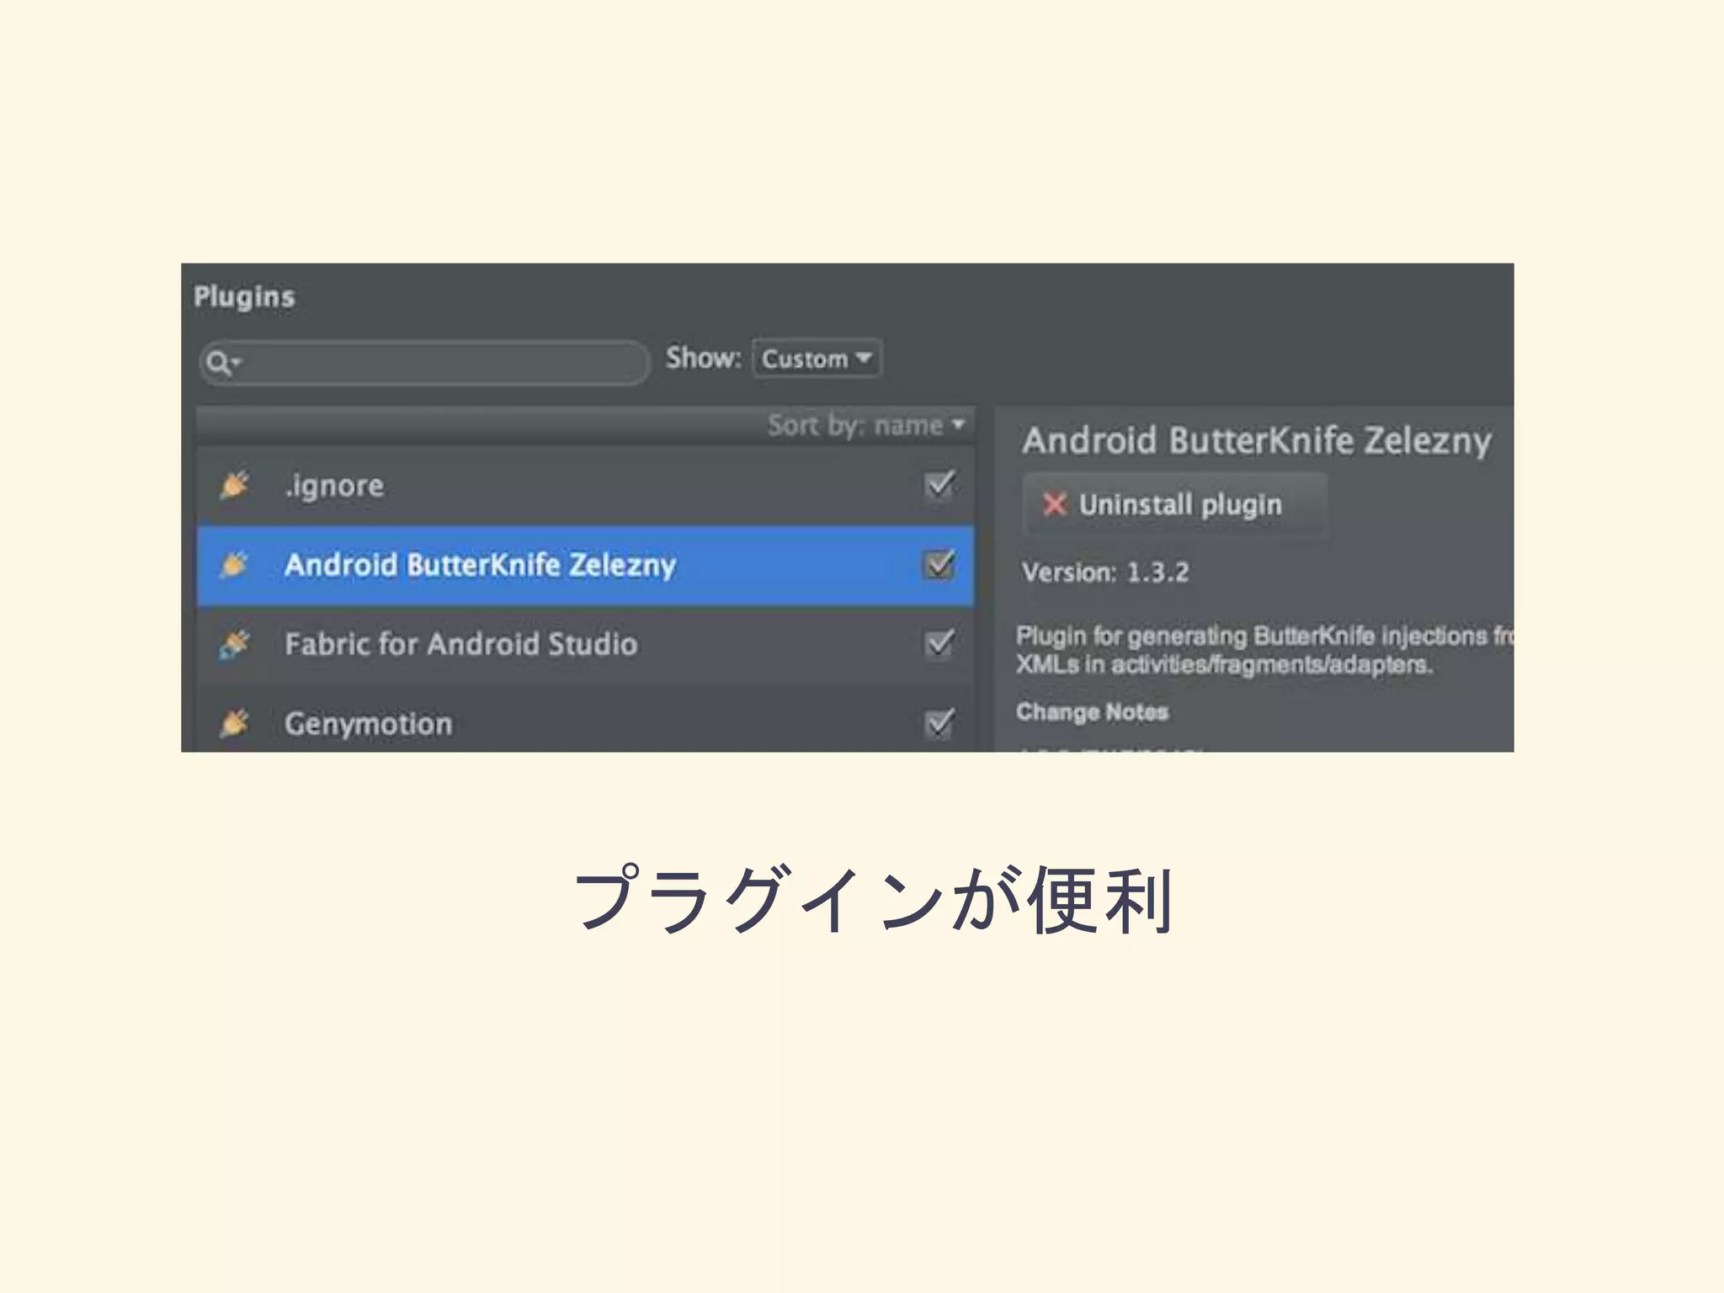Click the plug icon beside Android ButterKnife Zelezny
This screenshot has width=1724, height=1293.
click(235, 564)
